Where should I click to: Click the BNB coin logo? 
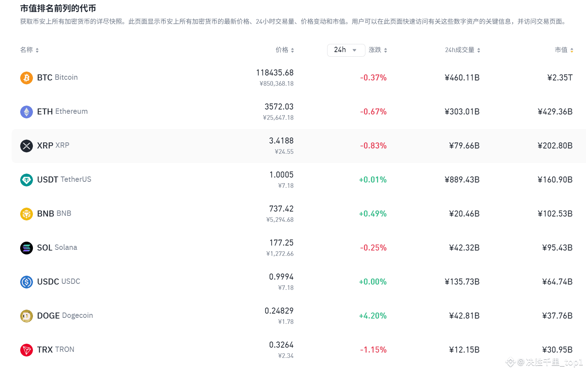pyautogui.click(x=27, y=214)
